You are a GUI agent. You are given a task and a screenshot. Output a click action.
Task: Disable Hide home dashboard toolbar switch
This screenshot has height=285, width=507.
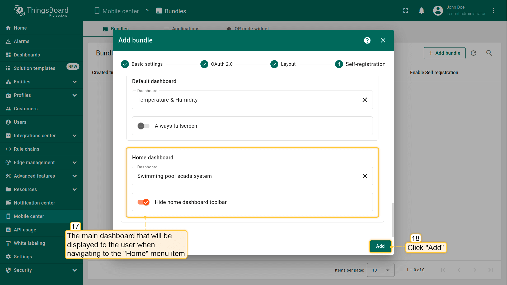click(x=143, y=202)
